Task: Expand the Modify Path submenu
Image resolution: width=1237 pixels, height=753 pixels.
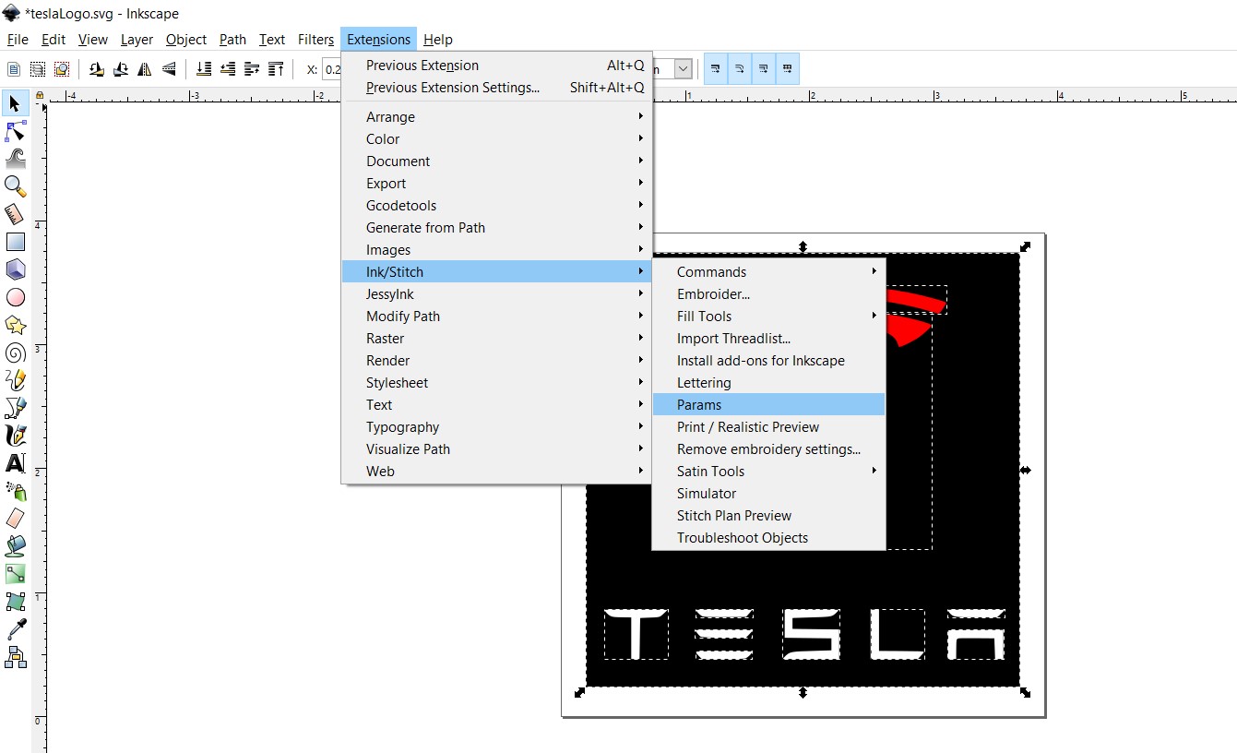Action: pyautogui.click(x=497, y=317)
